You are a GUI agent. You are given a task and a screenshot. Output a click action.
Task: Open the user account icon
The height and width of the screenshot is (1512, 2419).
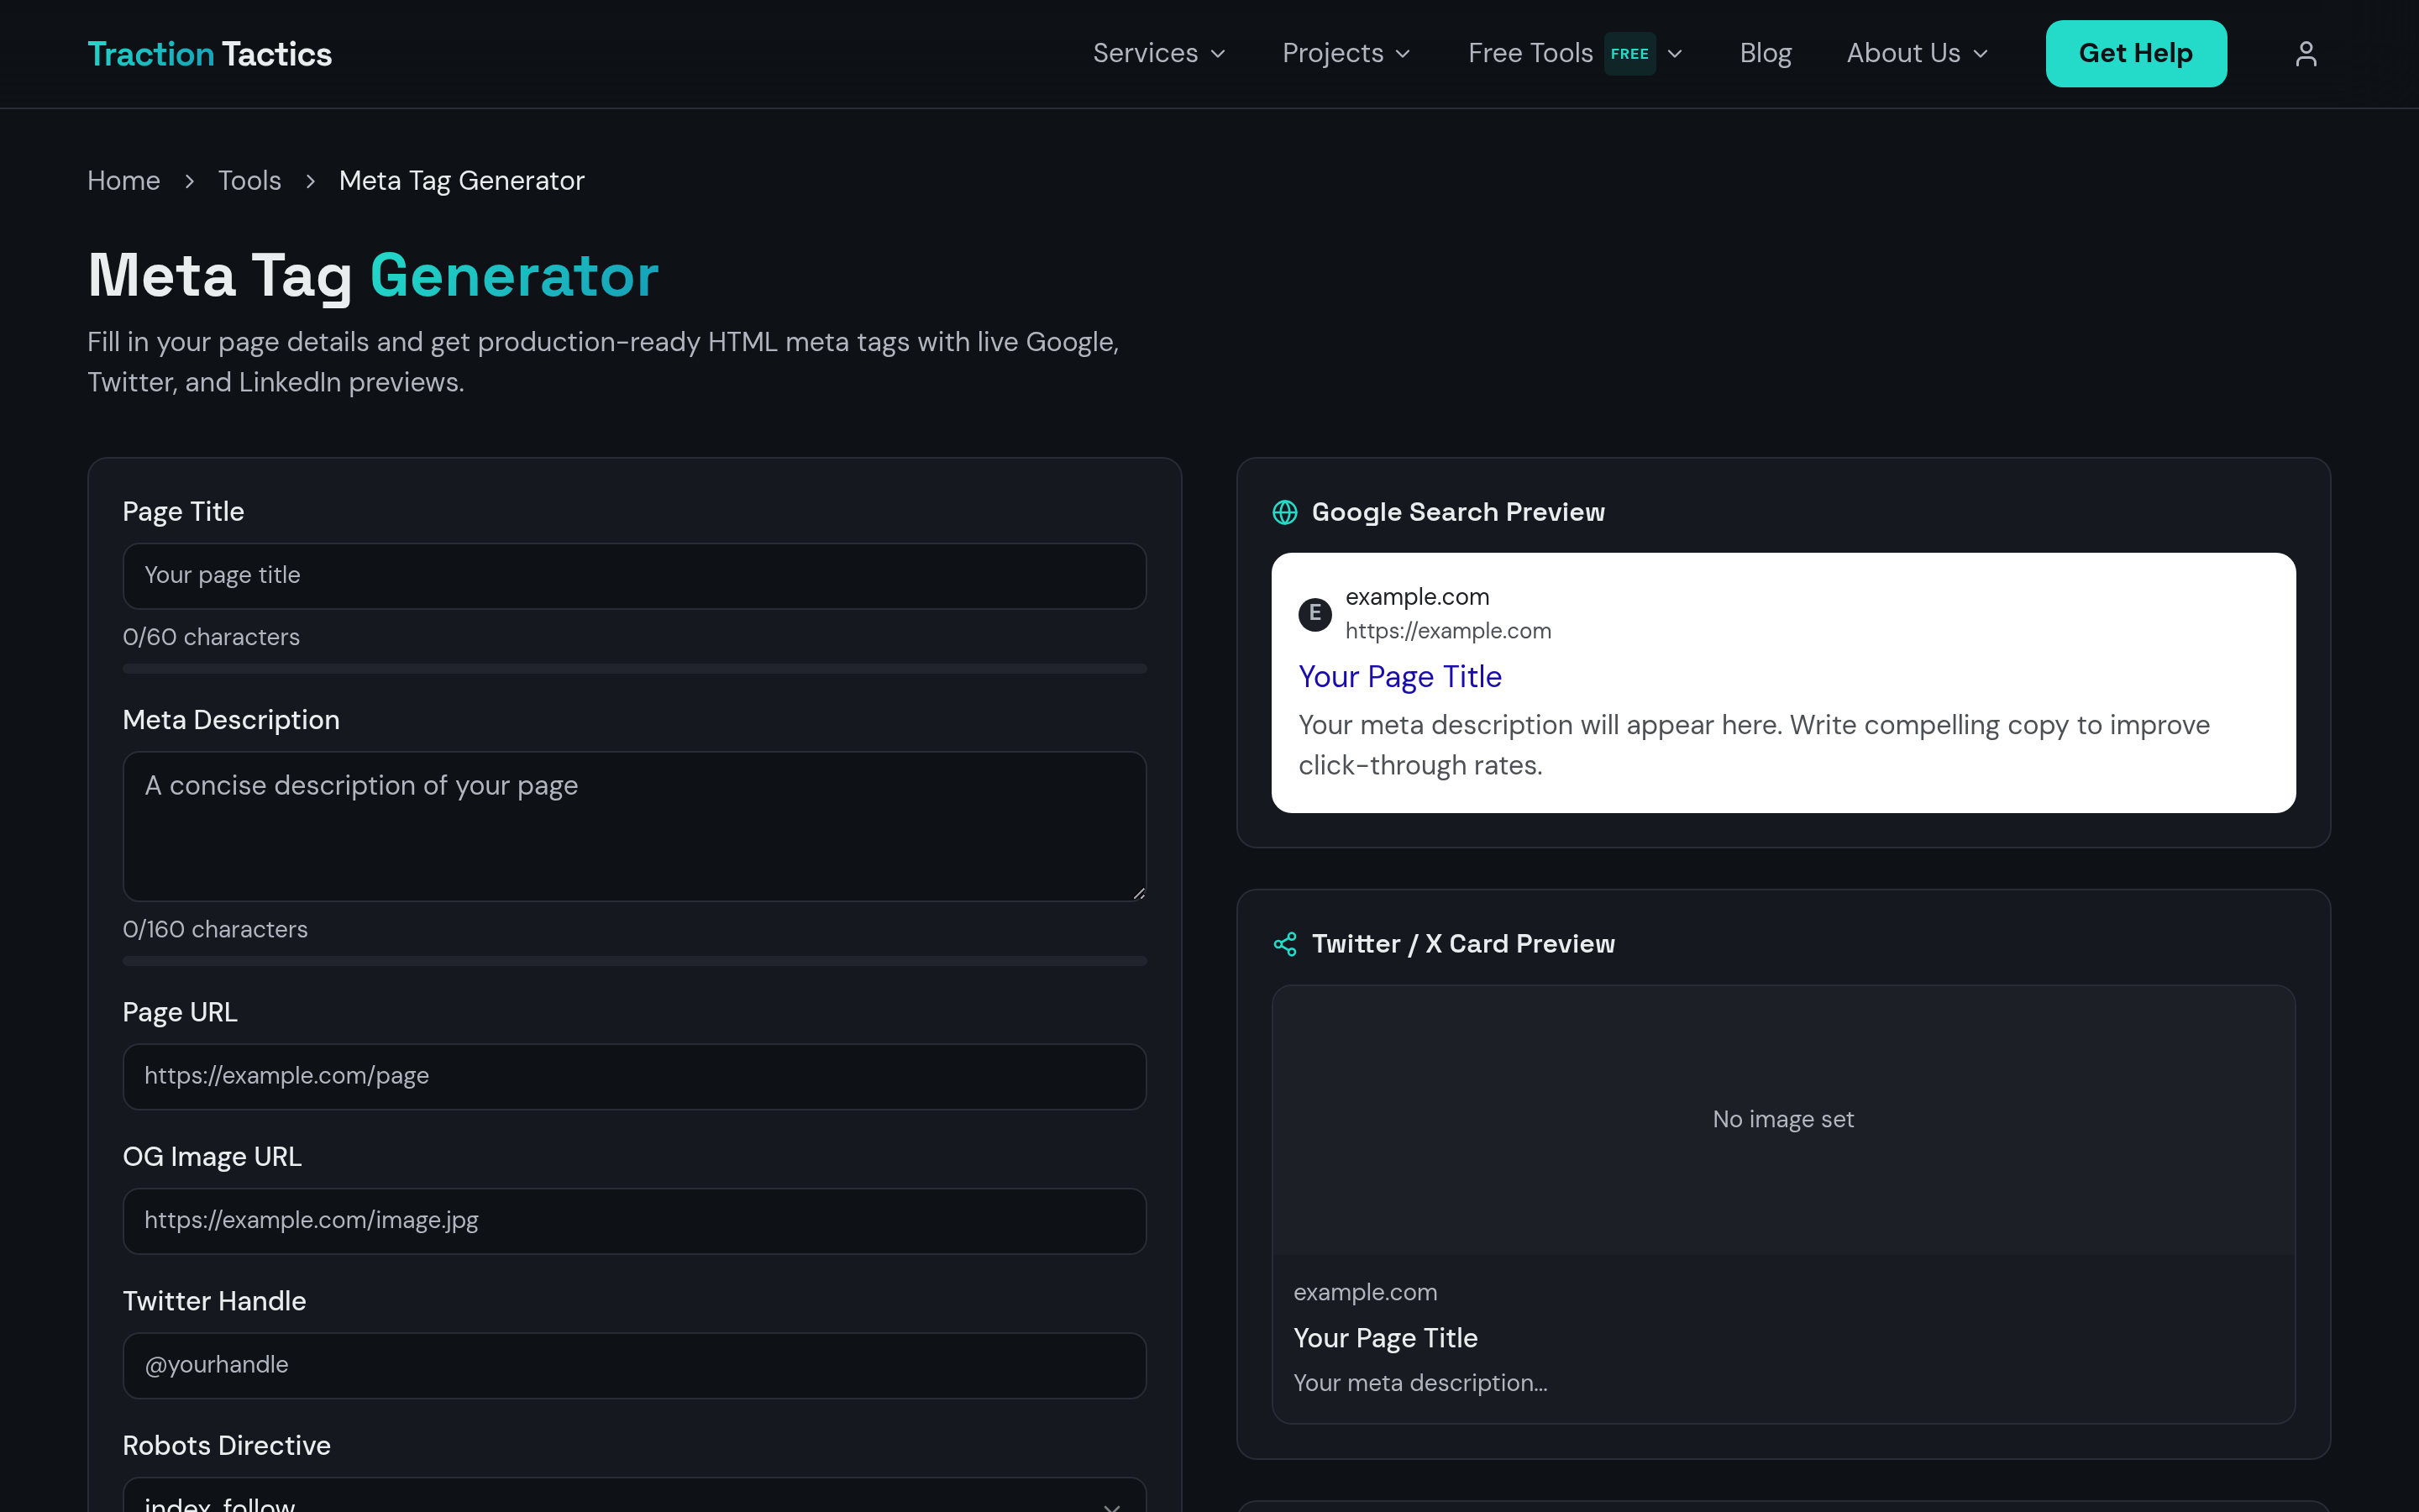(2305, 54)
